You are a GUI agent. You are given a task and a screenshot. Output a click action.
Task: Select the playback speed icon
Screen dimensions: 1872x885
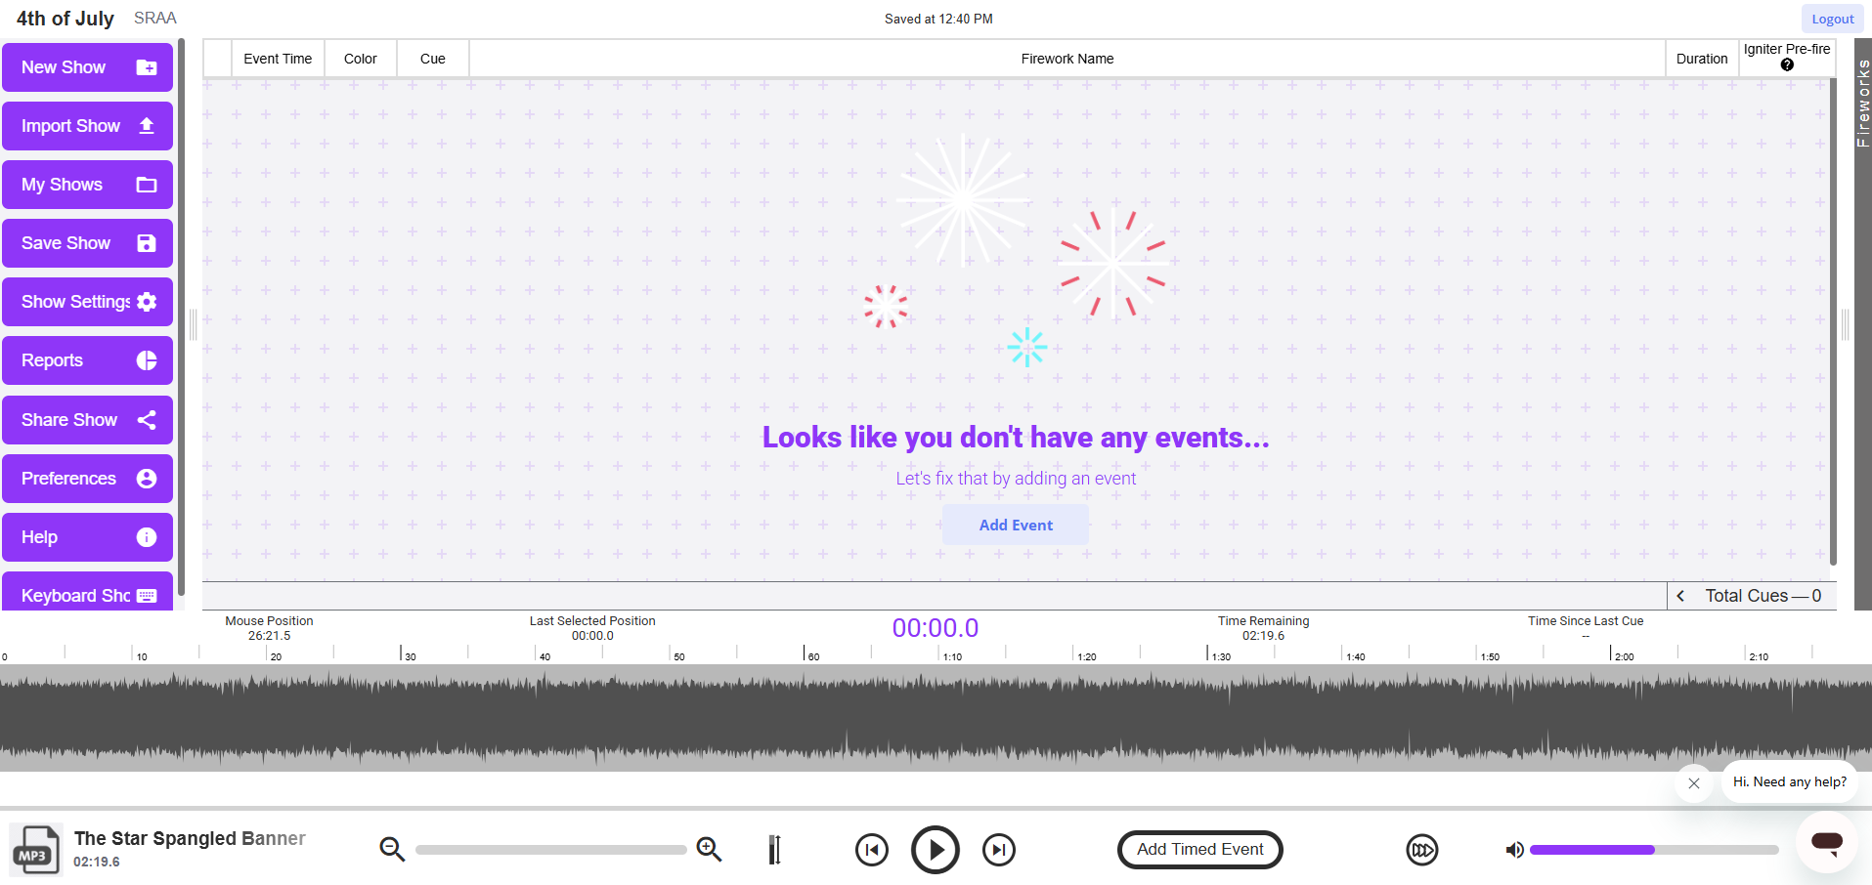tap(1421, 849)
